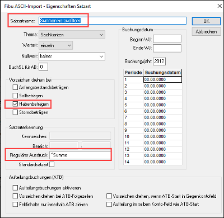Enable Vorzeichen drehen, wenn ATB-Start in Gegenkontofeld
Image resolution: width=224 pixels, height=218 pixels.
tap(109, 196)
